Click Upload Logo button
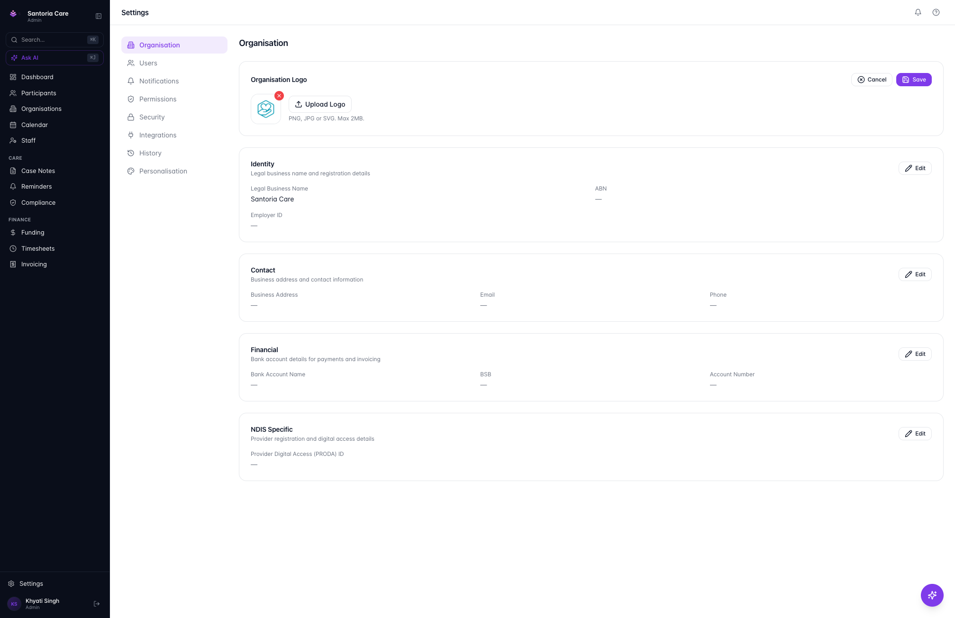Viewport: 955px width, 618px height. [x=320, y=104]
